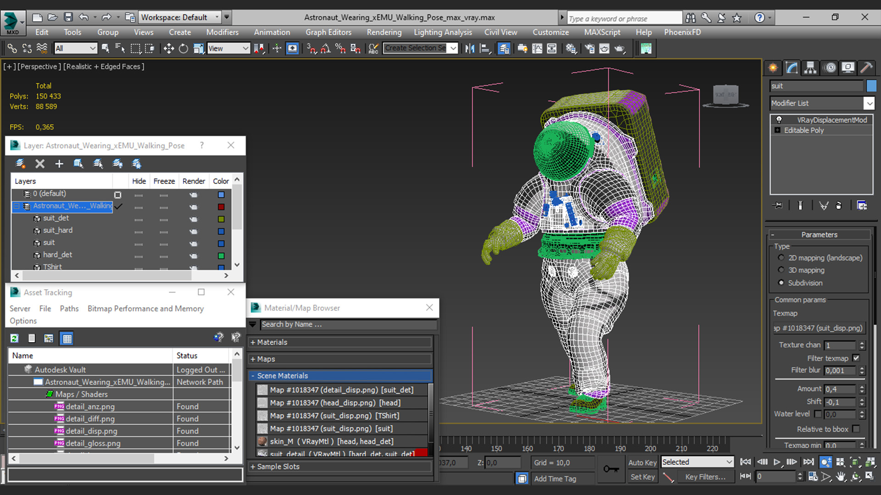Click the Rectangular Selection Region icon
Screen dimensions: 881x495
[135, 49]
